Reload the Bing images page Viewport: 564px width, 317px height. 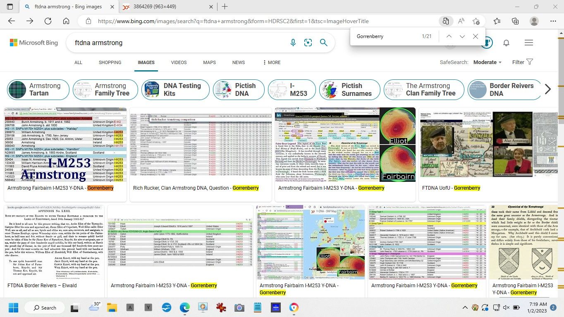48,21
